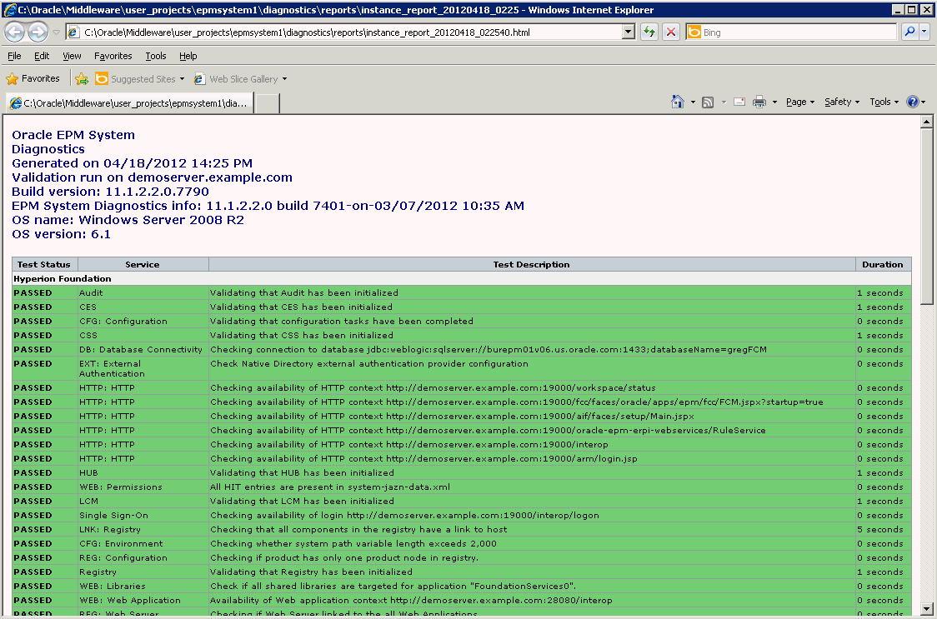Click the vertical scrollbar down arrow
Image resolution: width=937 pixels, height=619 pixels.
coord(927,609)
